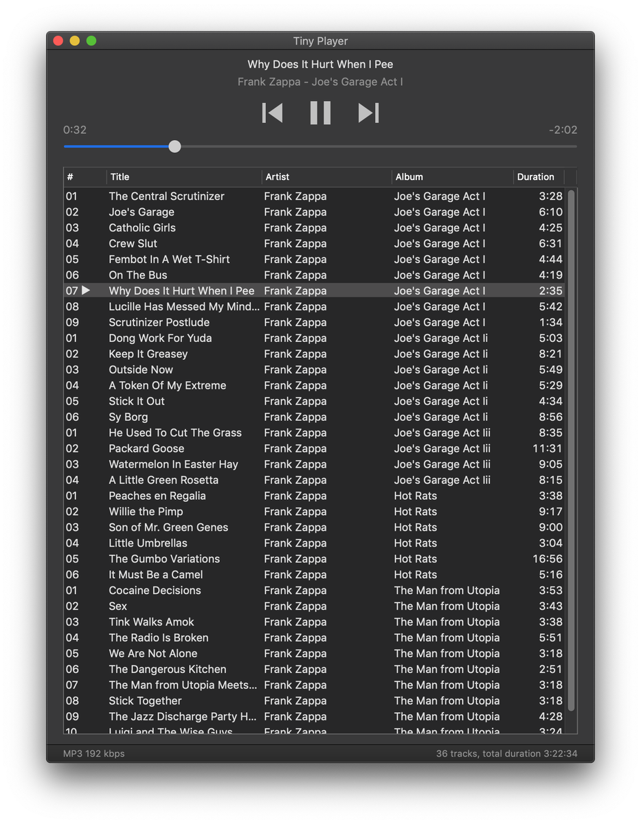The image size is (641, 824).
Task: Select The Gumbo Variations track
Action: (314, 559)
